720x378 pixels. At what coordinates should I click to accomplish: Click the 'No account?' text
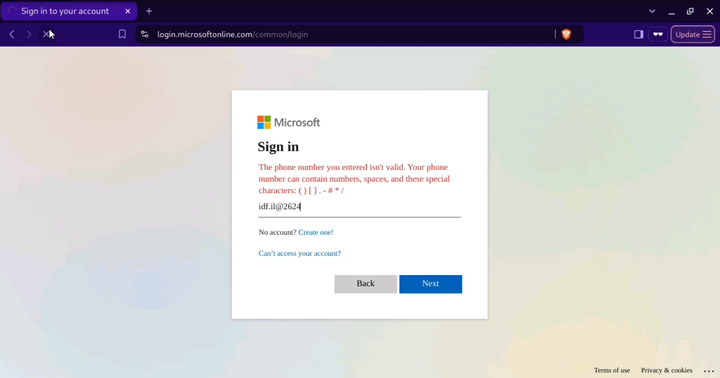pyautogui.click(x=277, y=232)
